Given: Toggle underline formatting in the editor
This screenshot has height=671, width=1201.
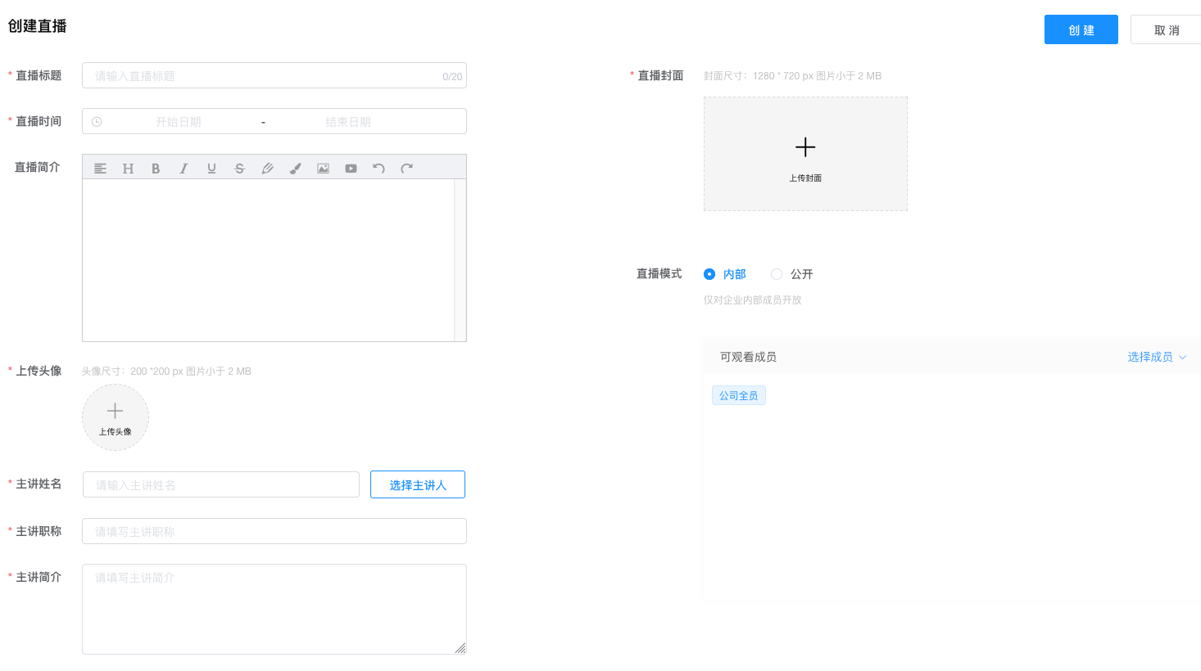Looking at the screenshot, I should coord(211,169).
